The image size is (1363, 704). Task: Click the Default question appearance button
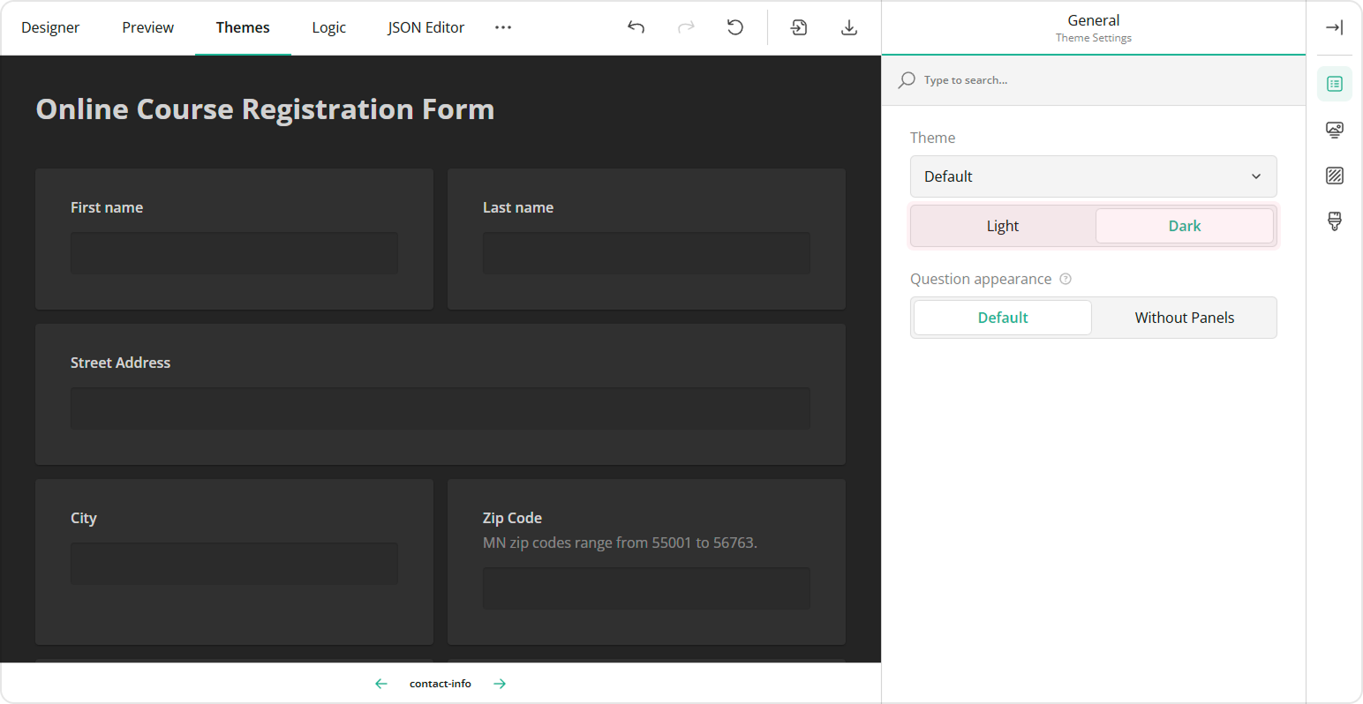click(x=1002, y=318)
